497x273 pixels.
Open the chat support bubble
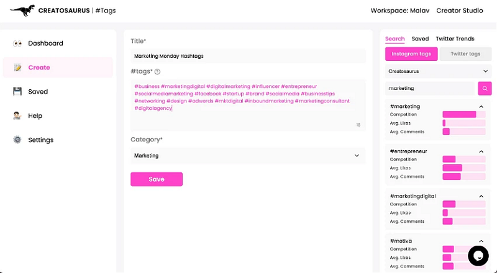pyautogui.click(x=478, y=256)
